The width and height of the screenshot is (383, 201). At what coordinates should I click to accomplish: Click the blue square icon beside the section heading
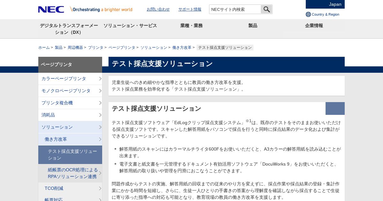click(x=335, y=108)
